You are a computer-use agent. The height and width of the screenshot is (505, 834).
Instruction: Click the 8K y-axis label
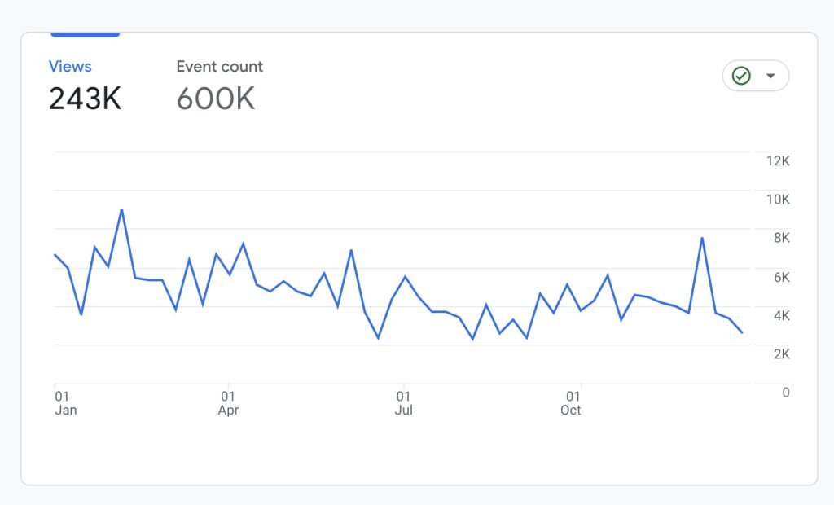[x=782, y=238]
